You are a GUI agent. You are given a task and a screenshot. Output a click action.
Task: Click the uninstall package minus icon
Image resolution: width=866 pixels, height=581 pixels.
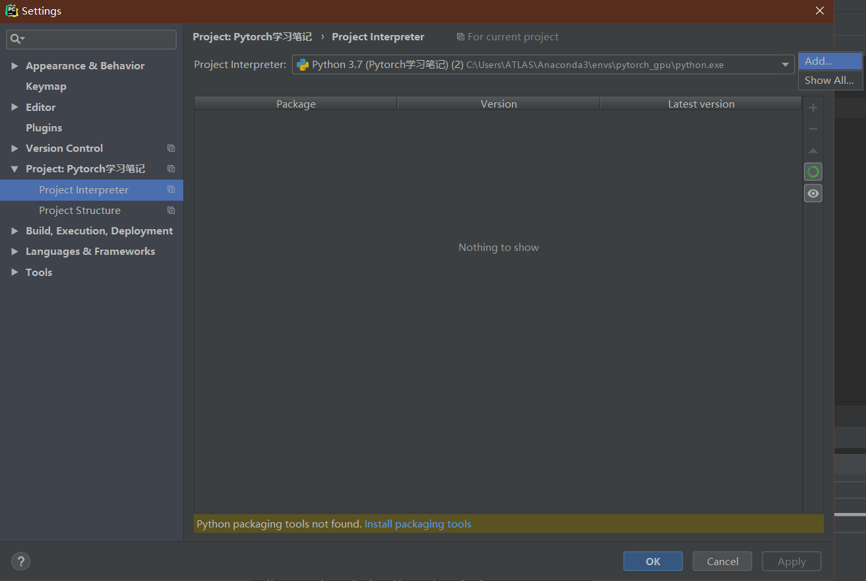pyautogui.click(x=813, y=129)
